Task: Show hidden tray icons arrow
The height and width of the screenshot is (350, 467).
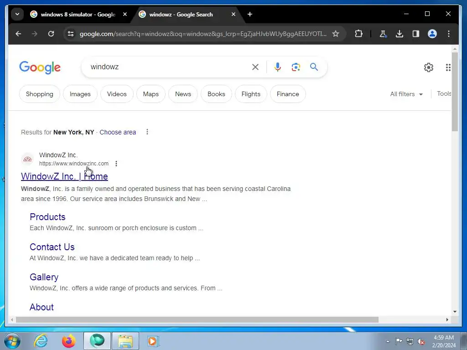Action: click(388, 341)
